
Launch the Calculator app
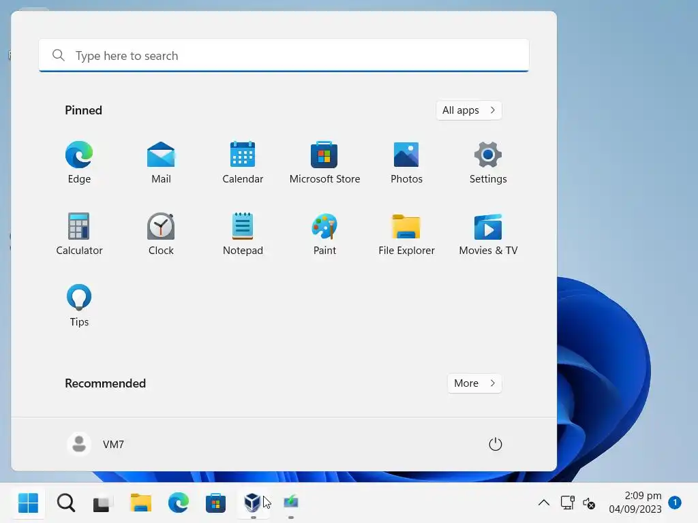[79, 234]
